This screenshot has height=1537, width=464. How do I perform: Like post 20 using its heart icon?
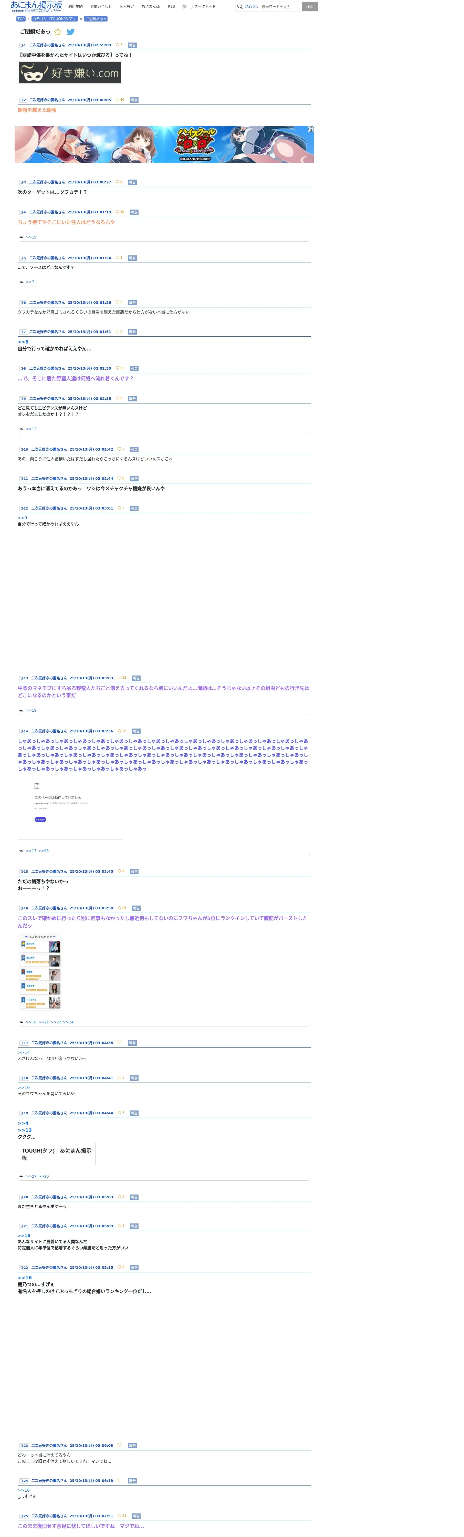pyautogui.click(x=119, y=1196)
